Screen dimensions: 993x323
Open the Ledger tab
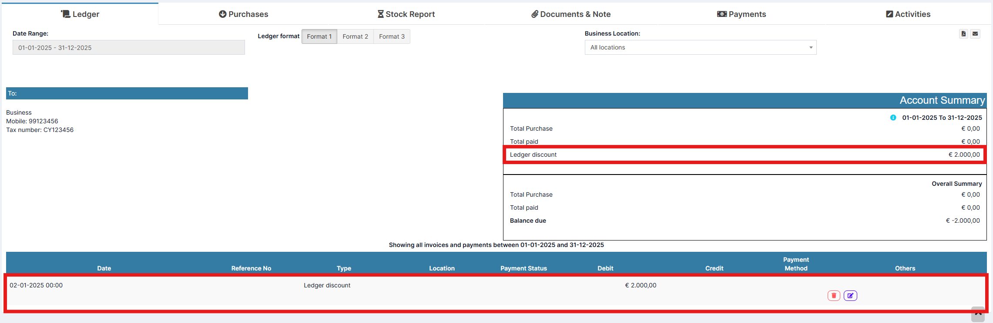tap(80, 14)
